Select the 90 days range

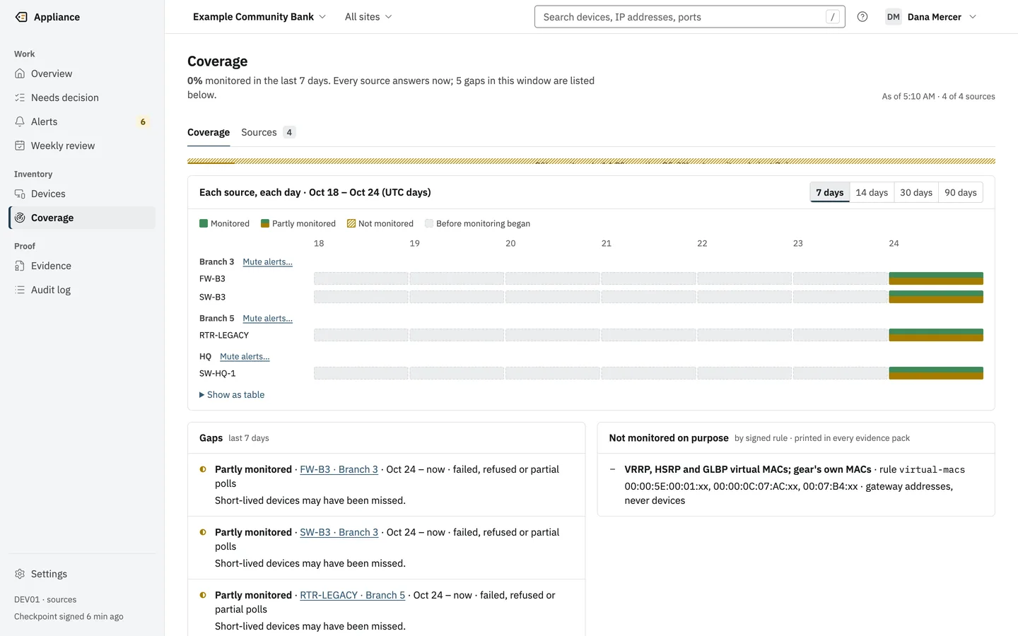pyautogui.click(x=961, y=192)
